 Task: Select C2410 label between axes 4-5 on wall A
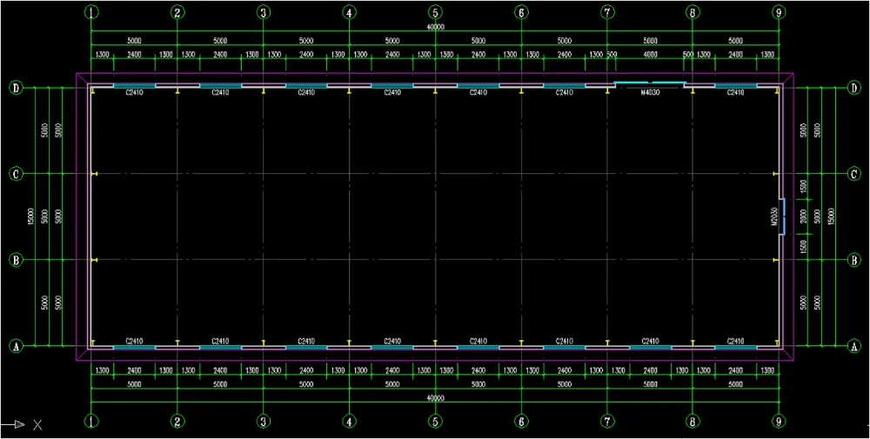click(392, 341)
